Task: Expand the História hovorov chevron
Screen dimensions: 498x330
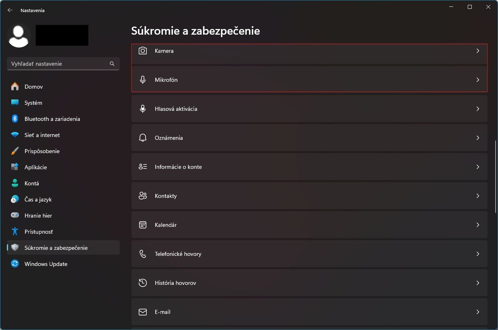Action: coord(478,283)
